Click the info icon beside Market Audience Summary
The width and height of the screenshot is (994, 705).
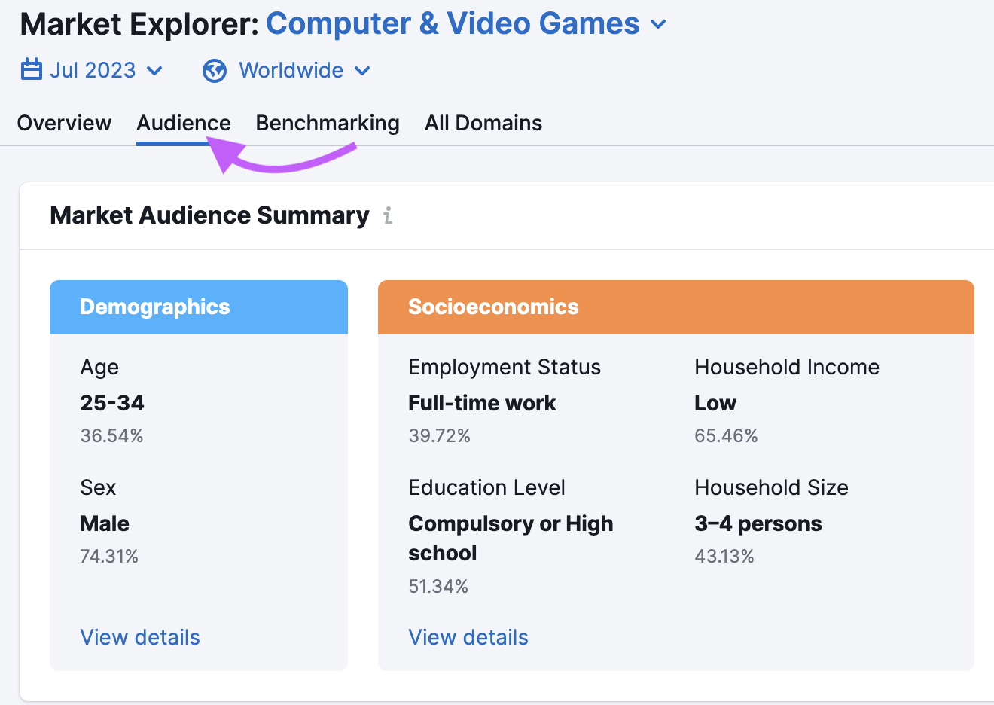389,216
